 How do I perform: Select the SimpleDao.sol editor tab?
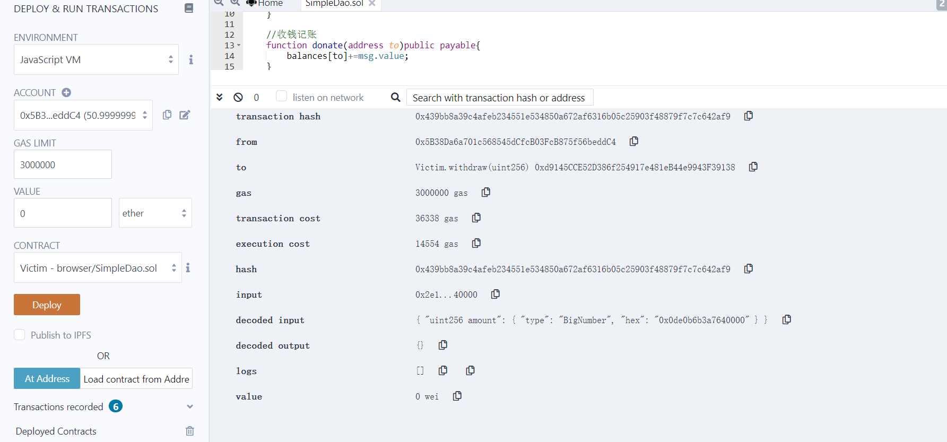point(334,4)
